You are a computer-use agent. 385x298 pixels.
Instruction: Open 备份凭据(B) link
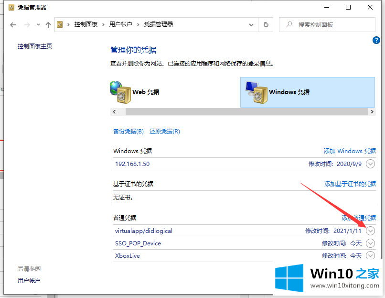click(x=128, y=131)
